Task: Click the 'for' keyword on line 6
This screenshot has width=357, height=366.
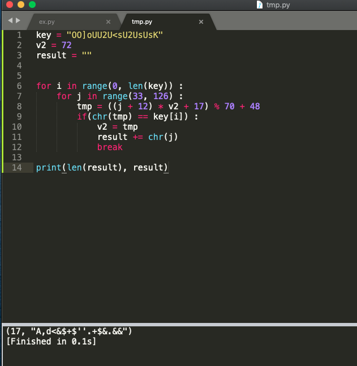Action: coord(44,86)
